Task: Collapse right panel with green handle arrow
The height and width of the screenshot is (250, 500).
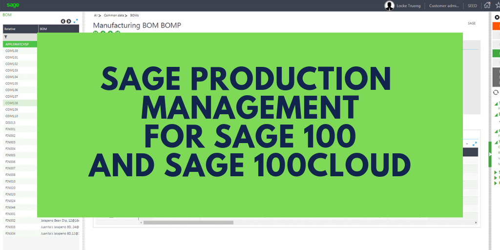Action: pos(490,154)
